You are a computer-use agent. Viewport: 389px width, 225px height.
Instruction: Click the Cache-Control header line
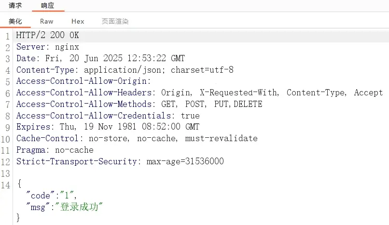tap(137, 138)
